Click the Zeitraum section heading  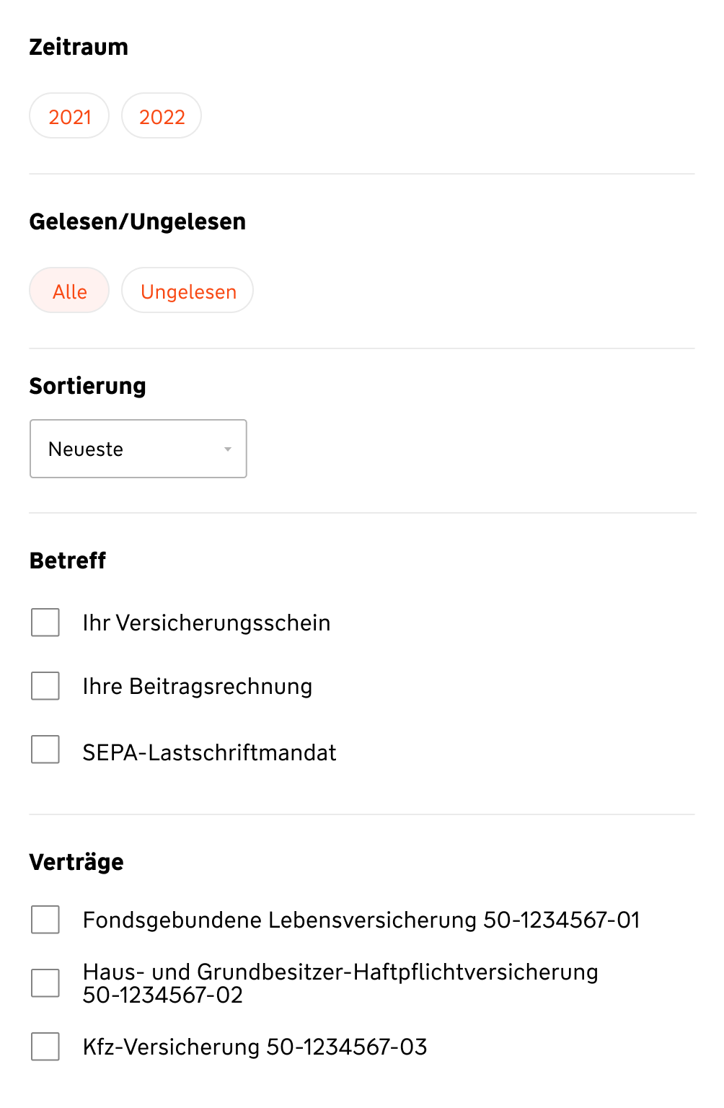[79, 47]
